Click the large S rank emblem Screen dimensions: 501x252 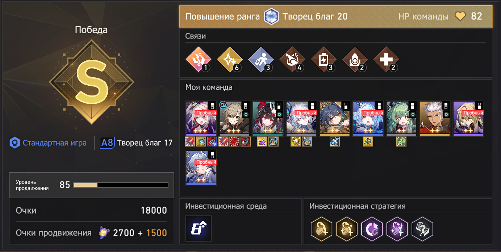point(91,82)
